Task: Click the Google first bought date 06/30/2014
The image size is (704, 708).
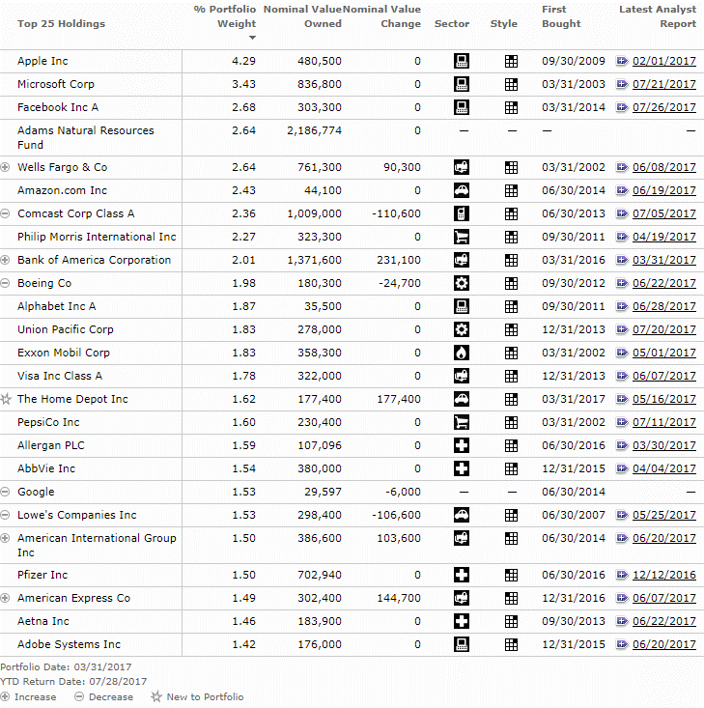Action: pos(574,492)
